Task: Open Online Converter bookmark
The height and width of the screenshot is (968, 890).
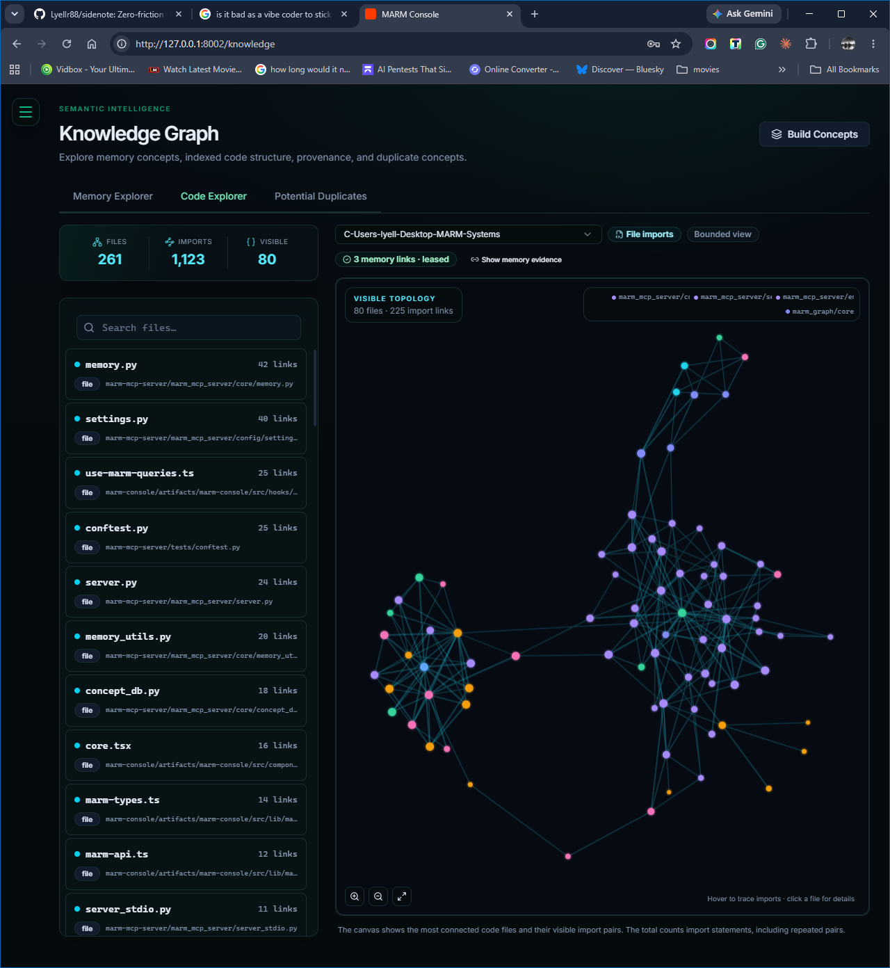Action: point(515,70)
